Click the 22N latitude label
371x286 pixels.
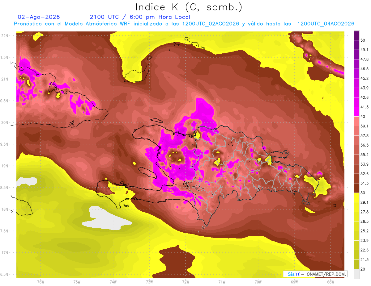(5, 36)
